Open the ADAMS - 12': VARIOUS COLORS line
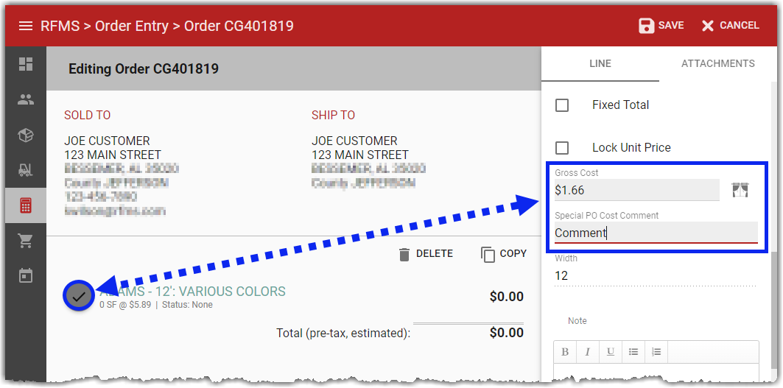The height and width of the screenshot is (388, 783). (x=193, y=292)
